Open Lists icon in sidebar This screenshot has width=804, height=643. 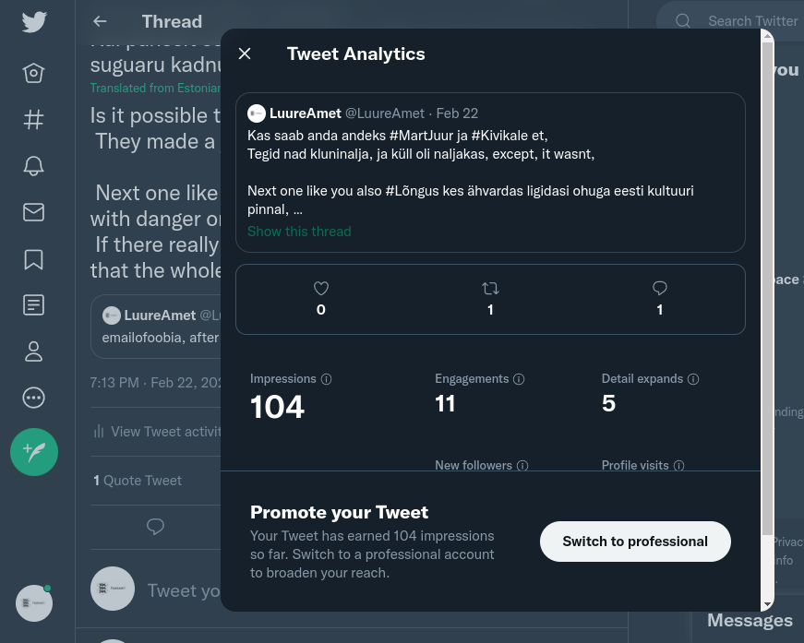[34, 304]
